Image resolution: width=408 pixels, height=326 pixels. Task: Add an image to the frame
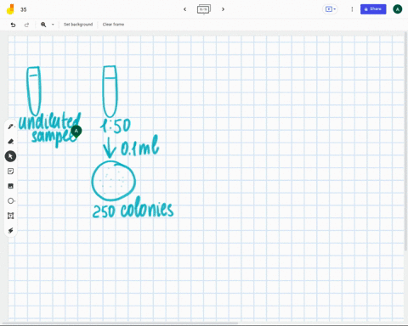(x=11, y=186)
